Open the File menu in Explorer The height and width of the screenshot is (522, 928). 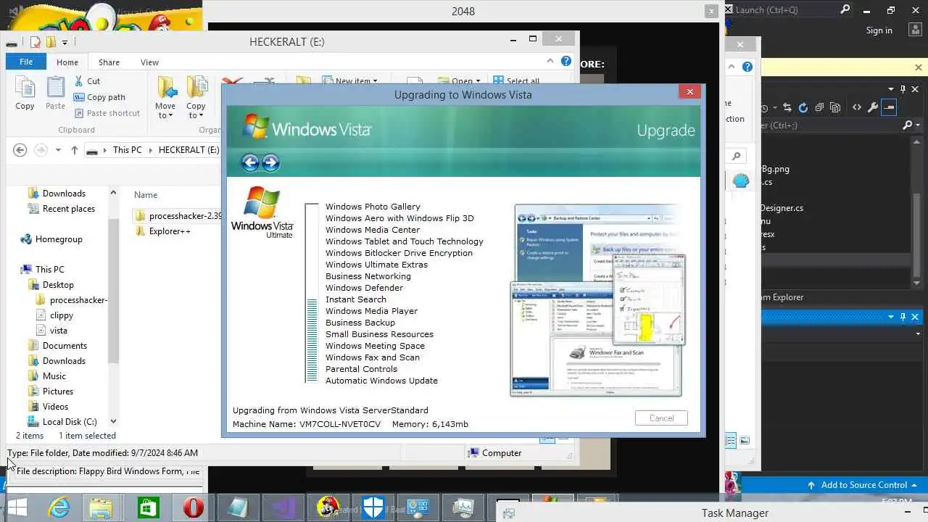click(x=26, y=62)
